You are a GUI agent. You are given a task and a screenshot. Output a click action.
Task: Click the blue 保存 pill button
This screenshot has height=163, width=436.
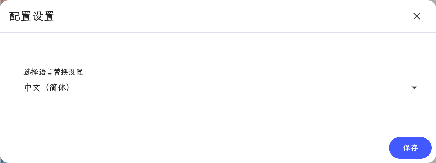pos(410,148)
